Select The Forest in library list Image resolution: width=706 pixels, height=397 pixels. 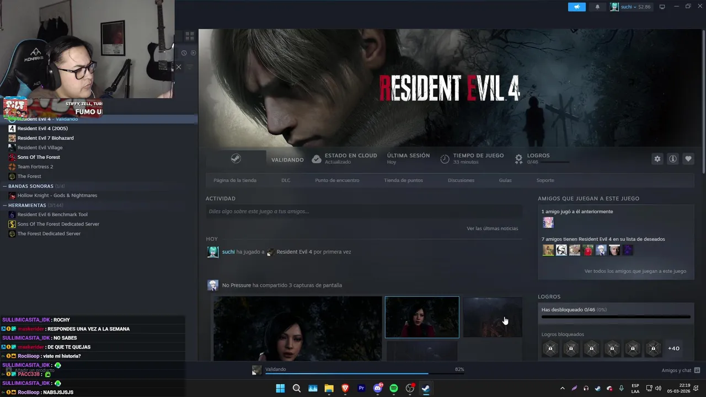(x=29, y=176)
